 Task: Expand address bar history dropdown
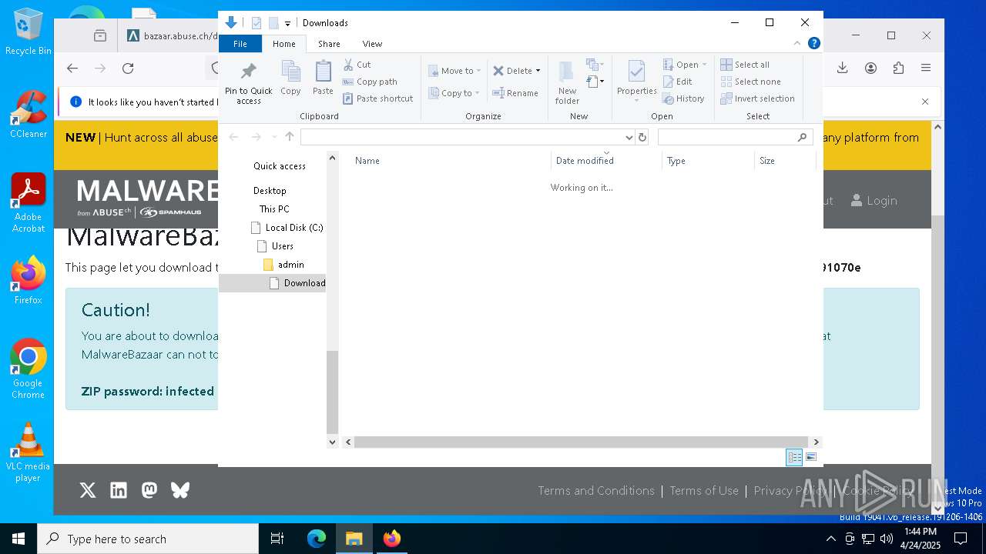tap(629, 137)
